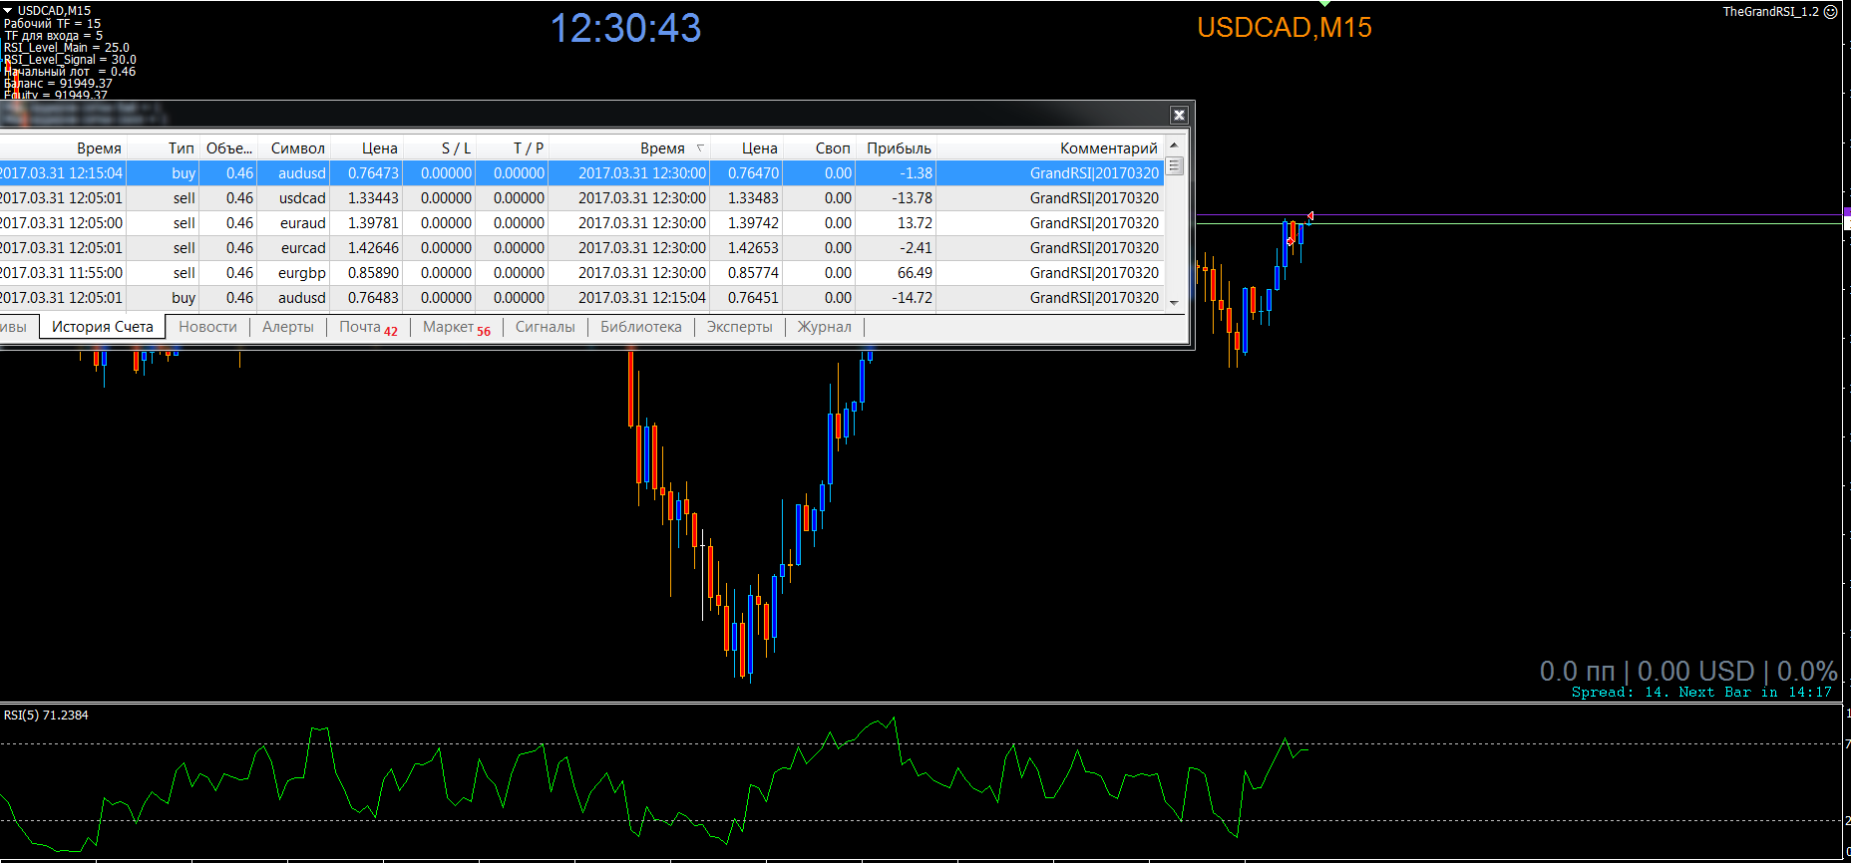Select the usdcad sell trade row
Screen dimensions: 1851x863
click(581, 197)
